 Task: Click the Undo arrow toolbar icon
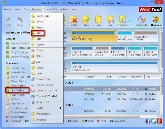(x=20, y=19)
